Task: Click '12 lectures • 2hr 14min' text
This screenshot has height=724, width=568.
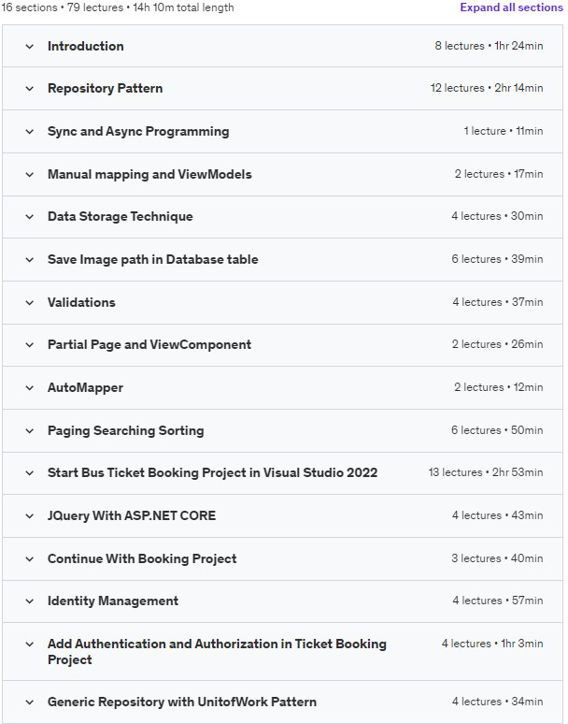Action: click(x=487, y=88)
